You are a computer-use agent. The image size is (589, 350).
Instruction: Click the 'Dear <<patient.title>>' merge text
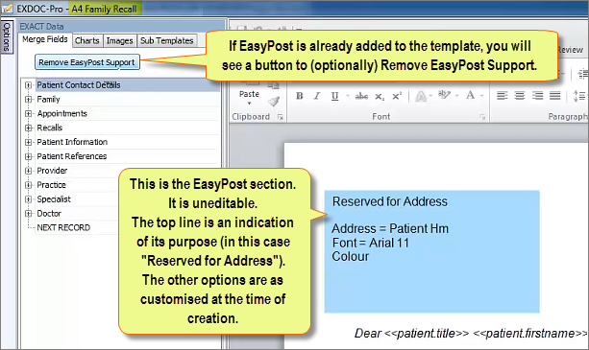(x=411, y=333)
